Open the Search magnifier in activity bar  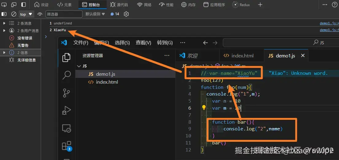[x=67, y=75]
